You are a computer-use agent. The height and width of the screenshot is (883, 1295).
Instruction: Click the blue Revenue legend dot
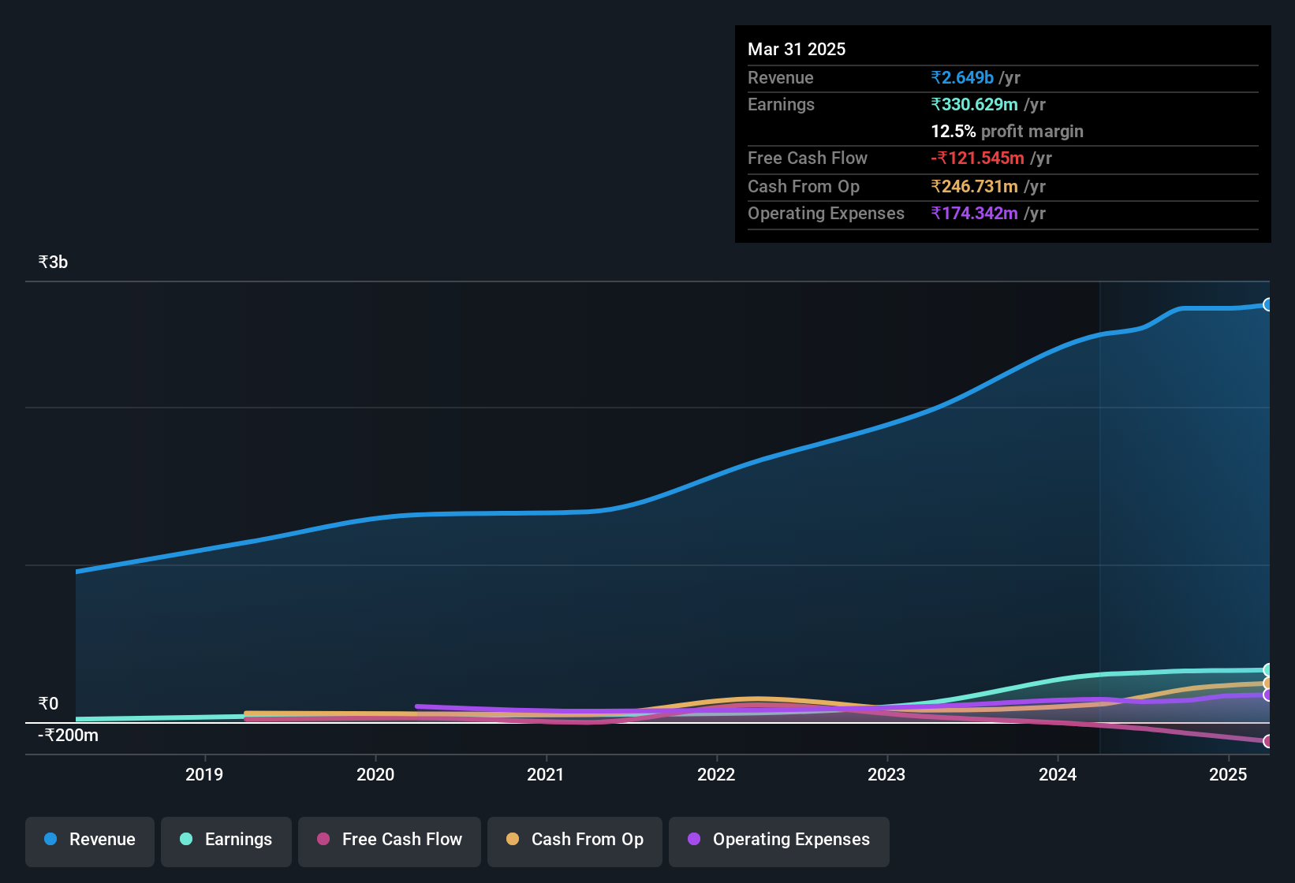(x=50, y=840)
